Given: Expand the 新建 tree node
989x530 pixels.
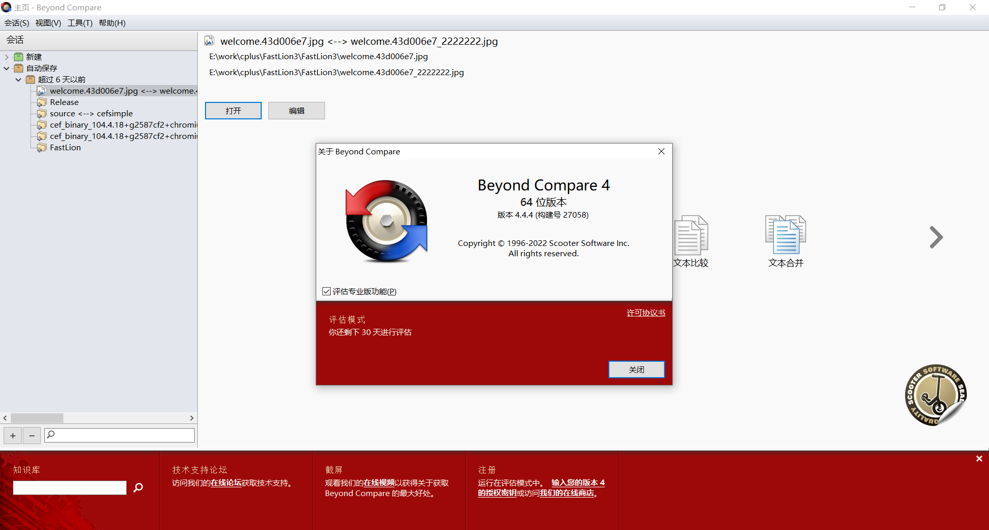Looking at the screenshot, I should click(7, 57).
